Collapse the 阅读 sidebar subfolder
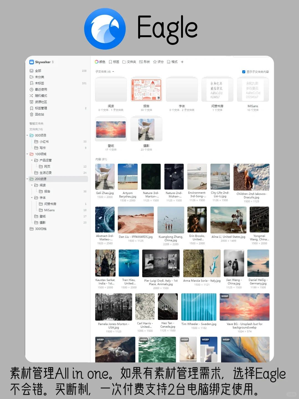 32,185
